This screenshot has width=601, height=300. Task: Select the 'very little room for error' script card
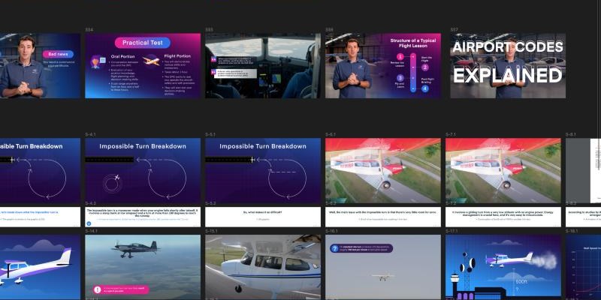[383, 217]
